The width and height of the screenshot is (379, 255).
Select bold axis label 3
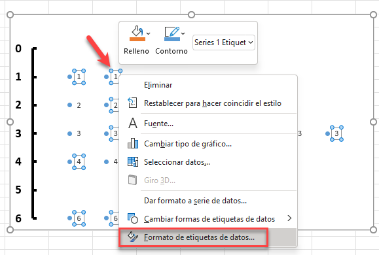(x=18, y=133)
